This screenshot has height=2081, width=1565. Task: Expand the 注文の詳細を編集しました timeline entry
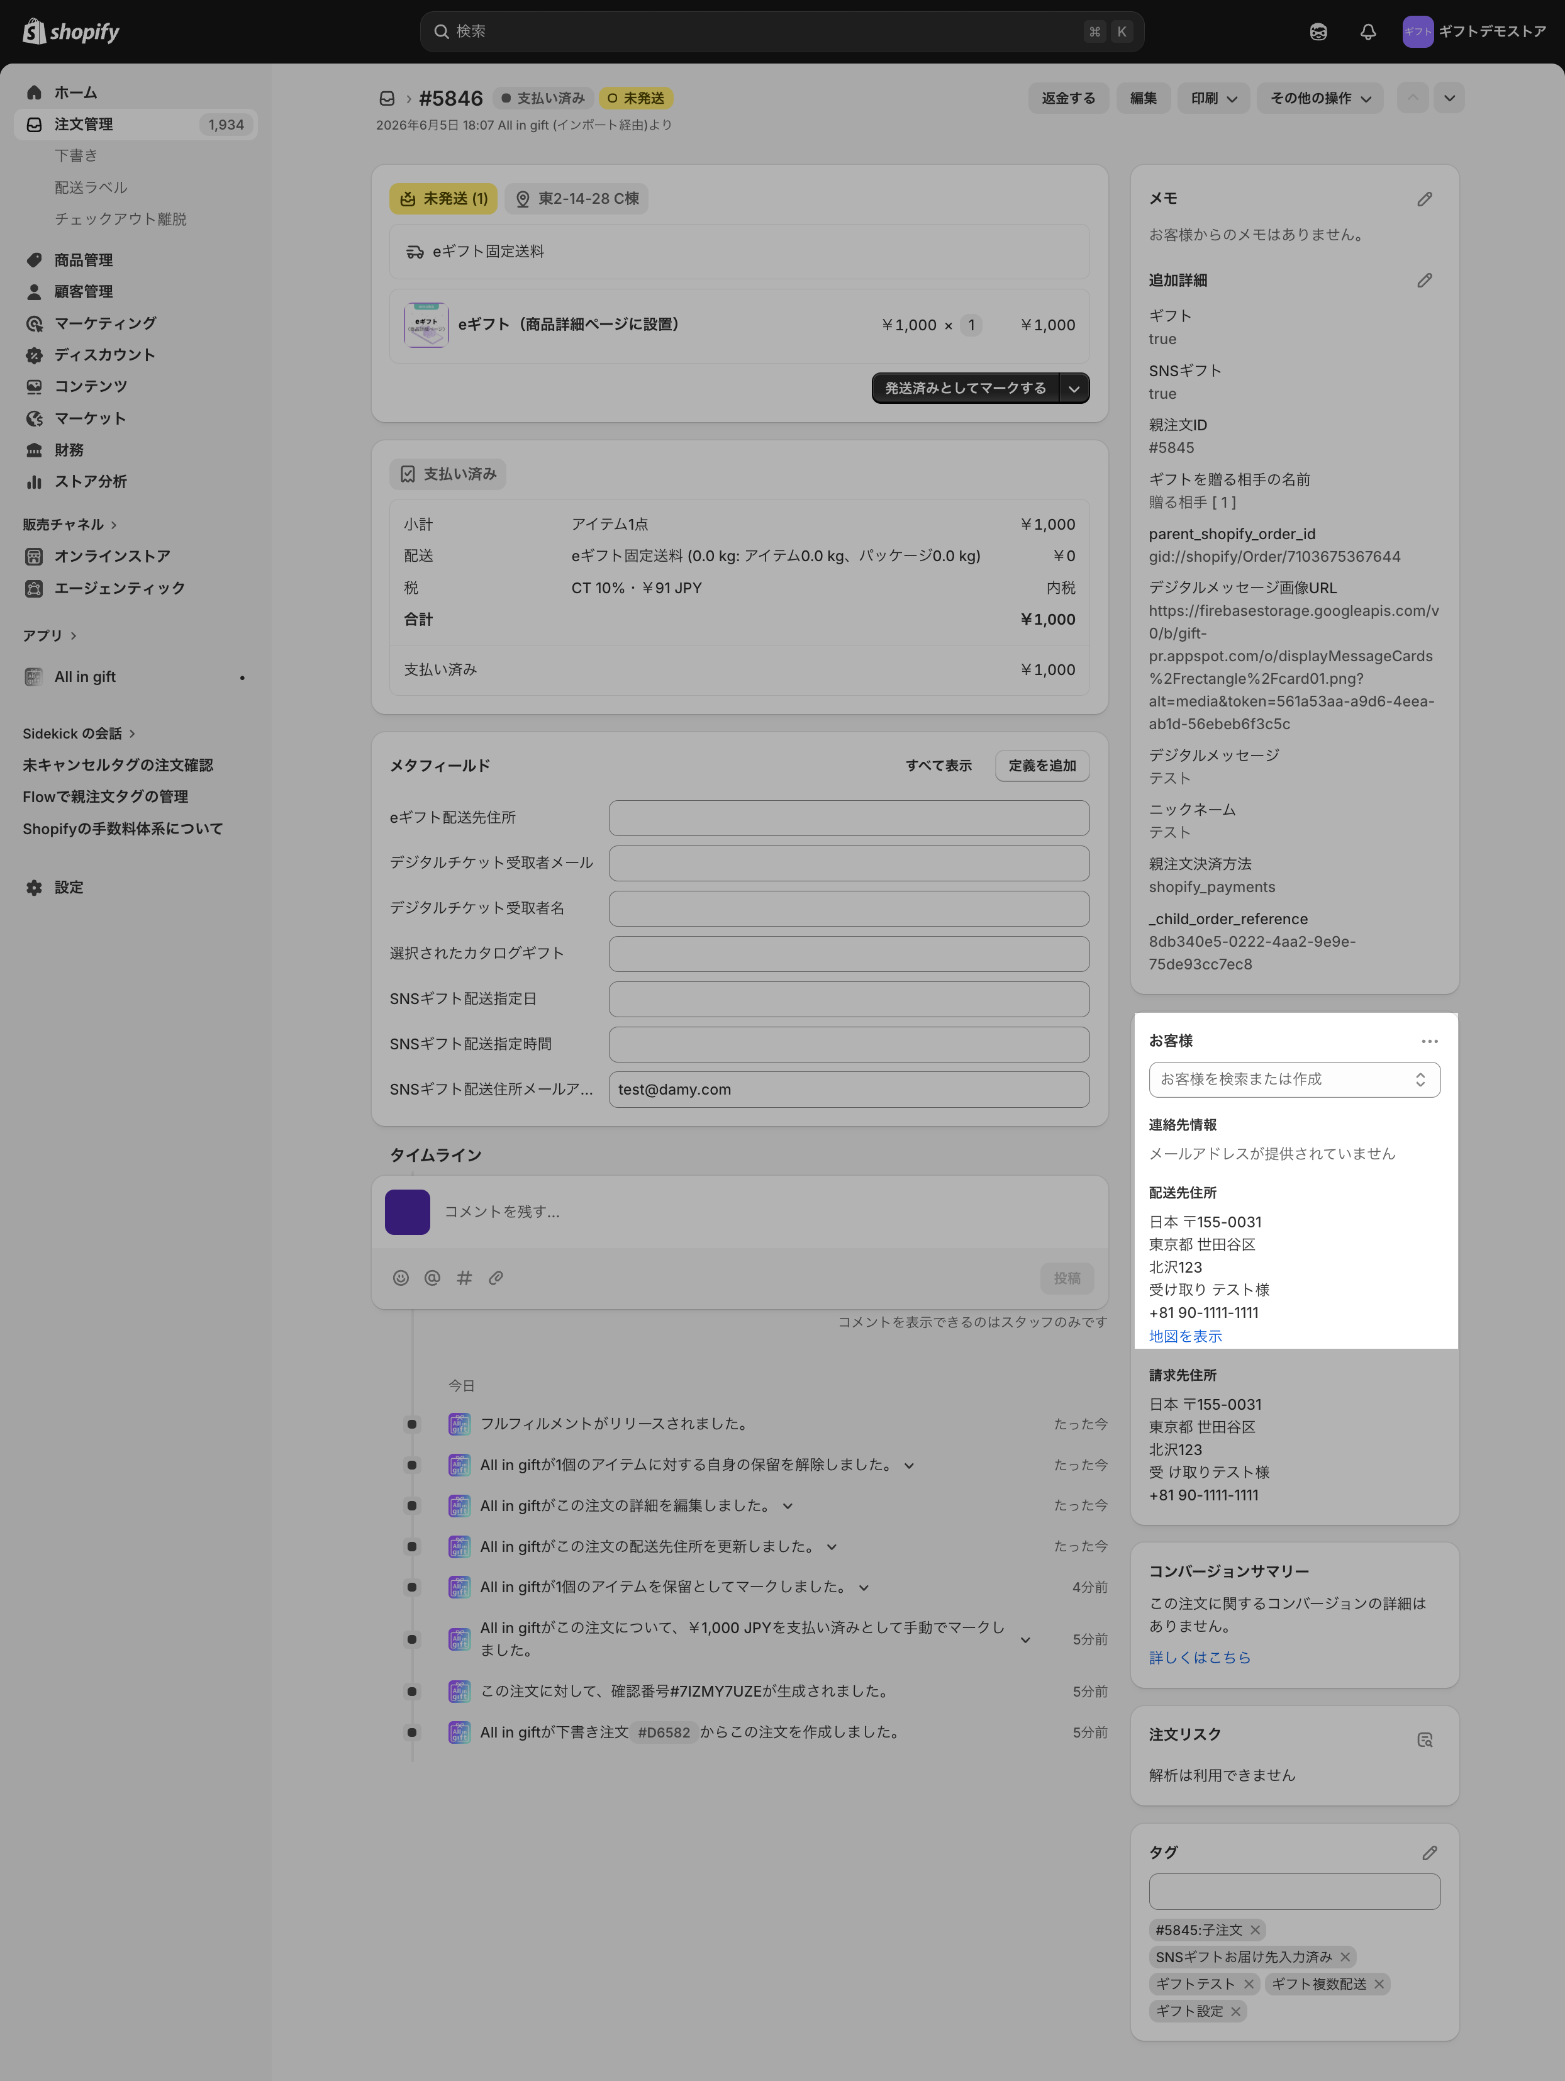click(787, 1505)
